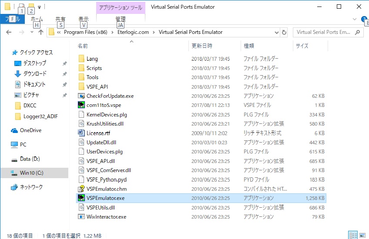Open the ホーム ribbon tab
Screen dimensions: 369x239
point(37,19)
